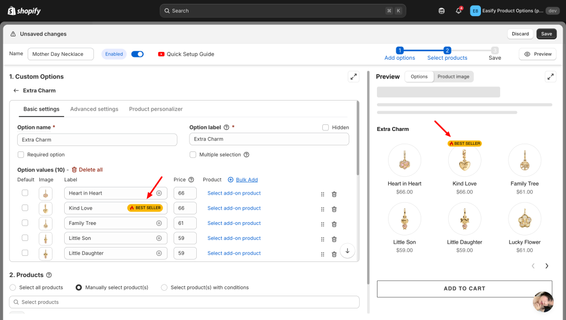Click the back arrow beside Extra Charm
566x320 pixels.
16,91
